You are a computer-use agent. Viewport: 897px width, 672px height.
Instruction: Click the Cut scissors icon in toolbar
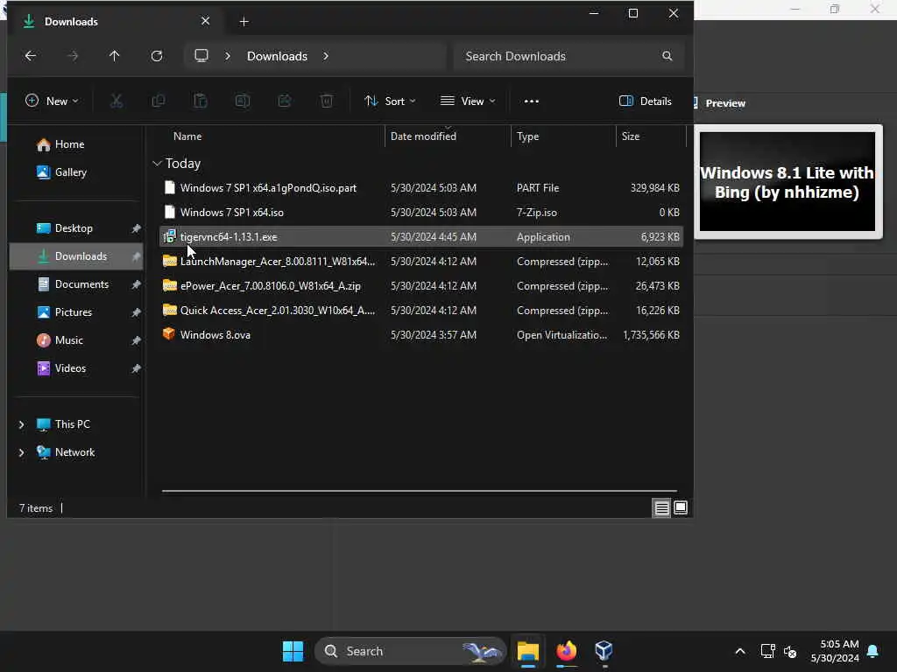[117, 101]
